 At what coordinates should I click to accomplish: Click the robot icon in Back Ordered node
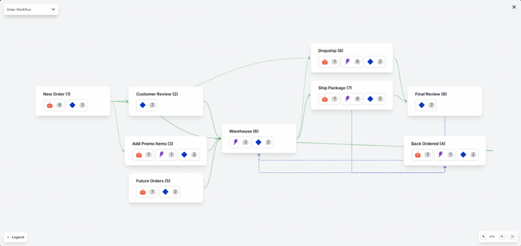tap(418, 155)
